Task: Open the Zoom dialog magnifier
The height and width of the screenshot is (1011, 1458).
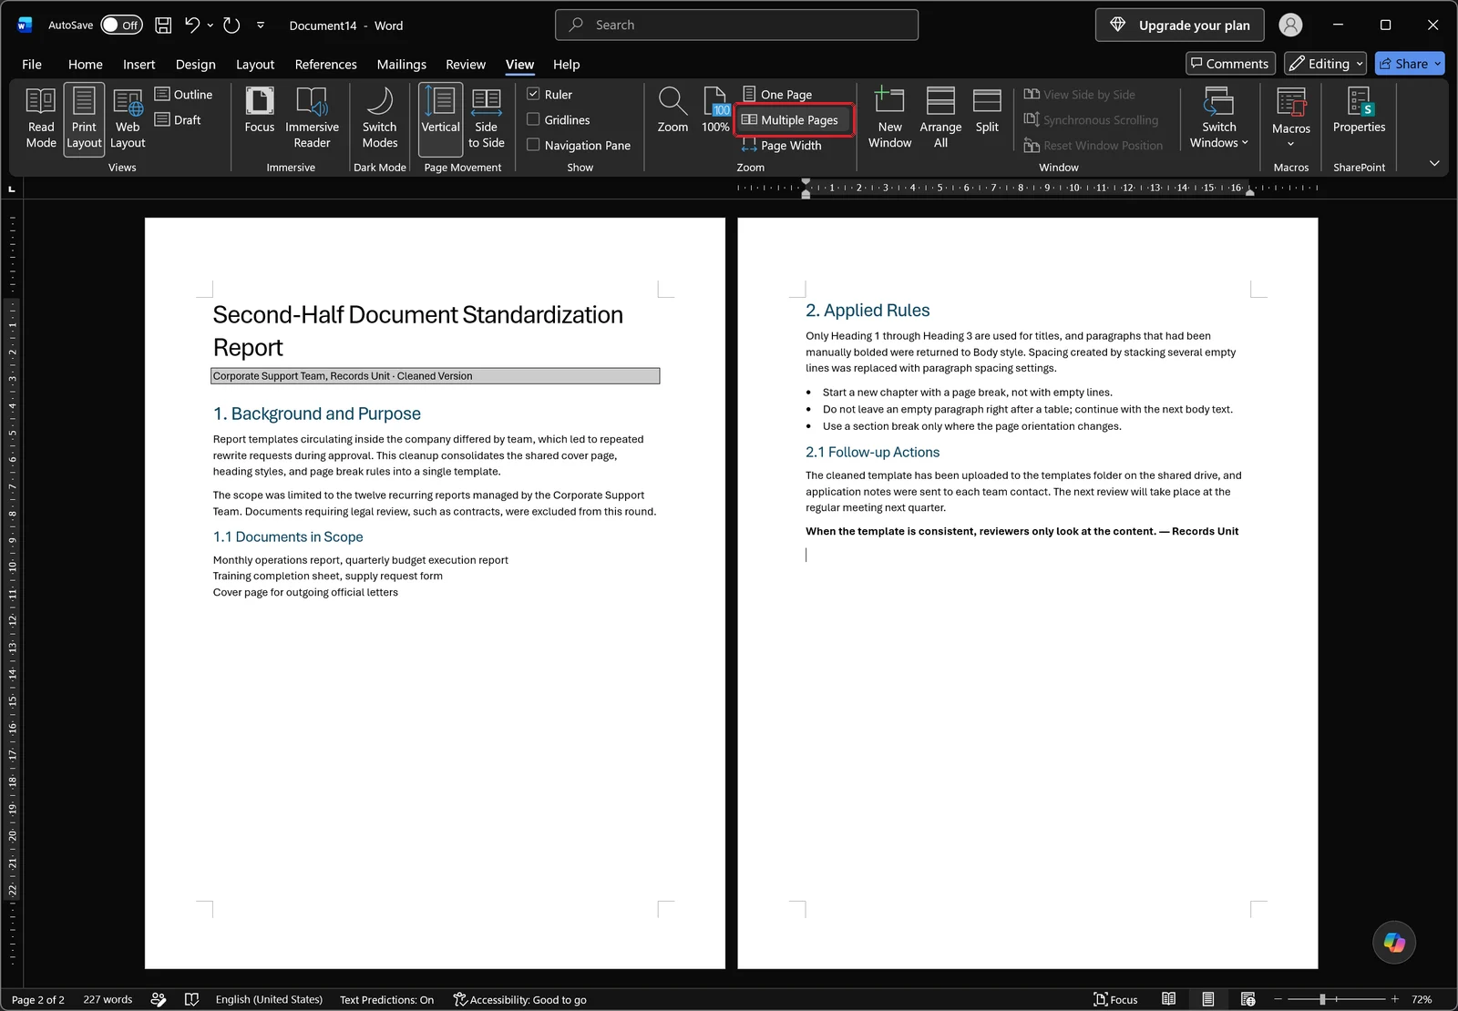Action: click(x=673, y=111)
